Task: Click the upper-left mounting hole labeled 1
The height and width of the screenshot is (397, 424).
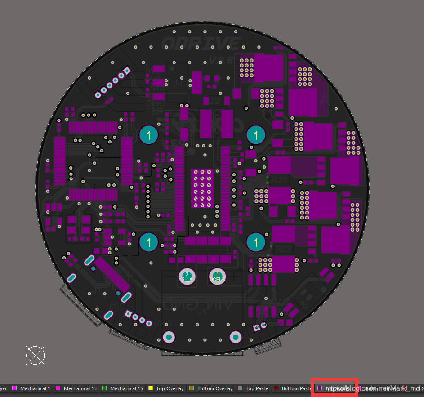Action: [x=148, y=135]
